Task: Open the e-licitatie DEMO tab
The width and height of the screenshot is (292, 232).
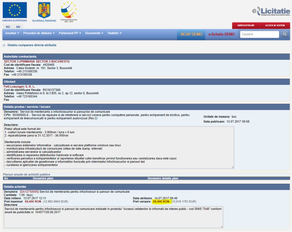Action: coord(222,34)
